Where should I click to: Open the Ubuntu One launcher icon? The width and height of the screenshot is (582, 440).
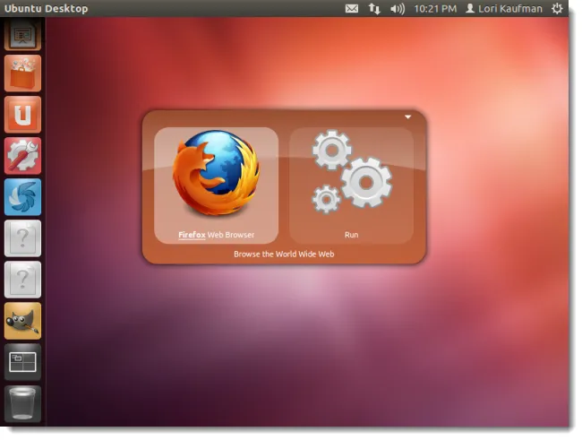[x=22, y=115]
